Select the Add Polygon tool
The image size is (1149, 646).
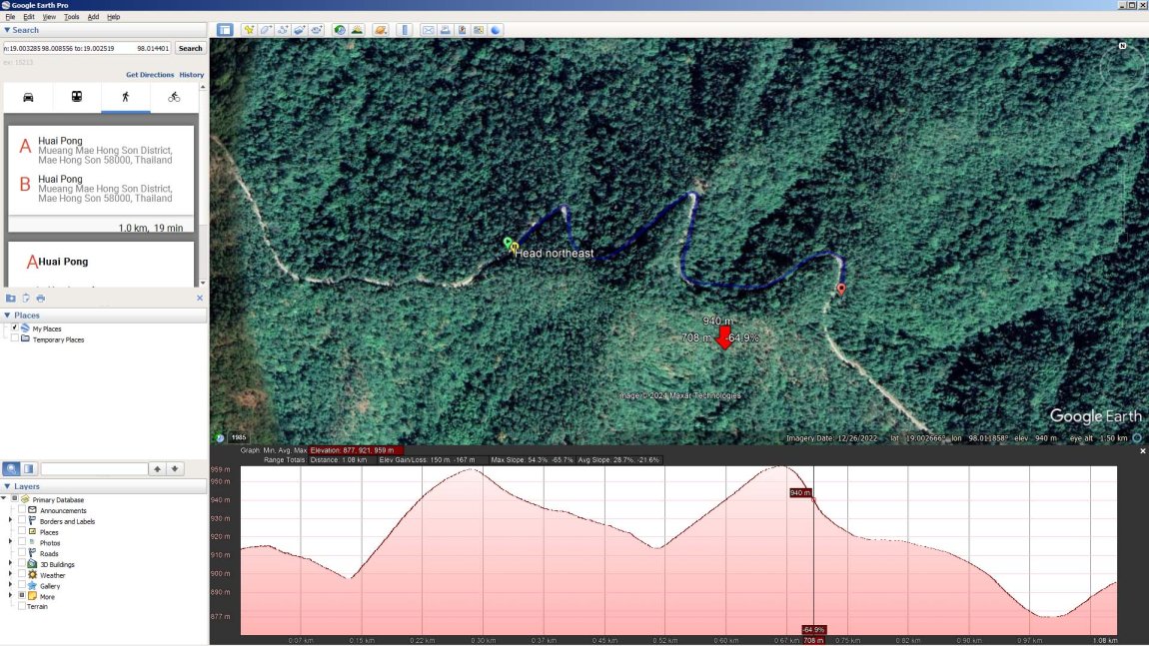point(265,30)
